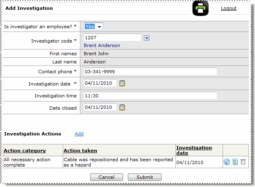
Task: Sort by Action category column
Action: [25, 151]
